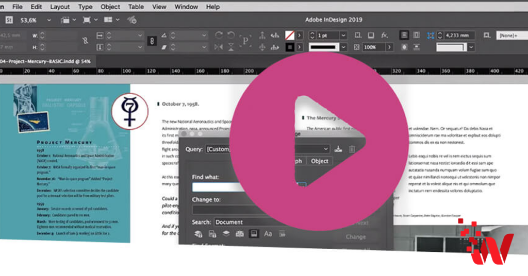Open the zoom level 53,6% dropdown
Viewport: 528px width, 276px height.
(49, 20)
